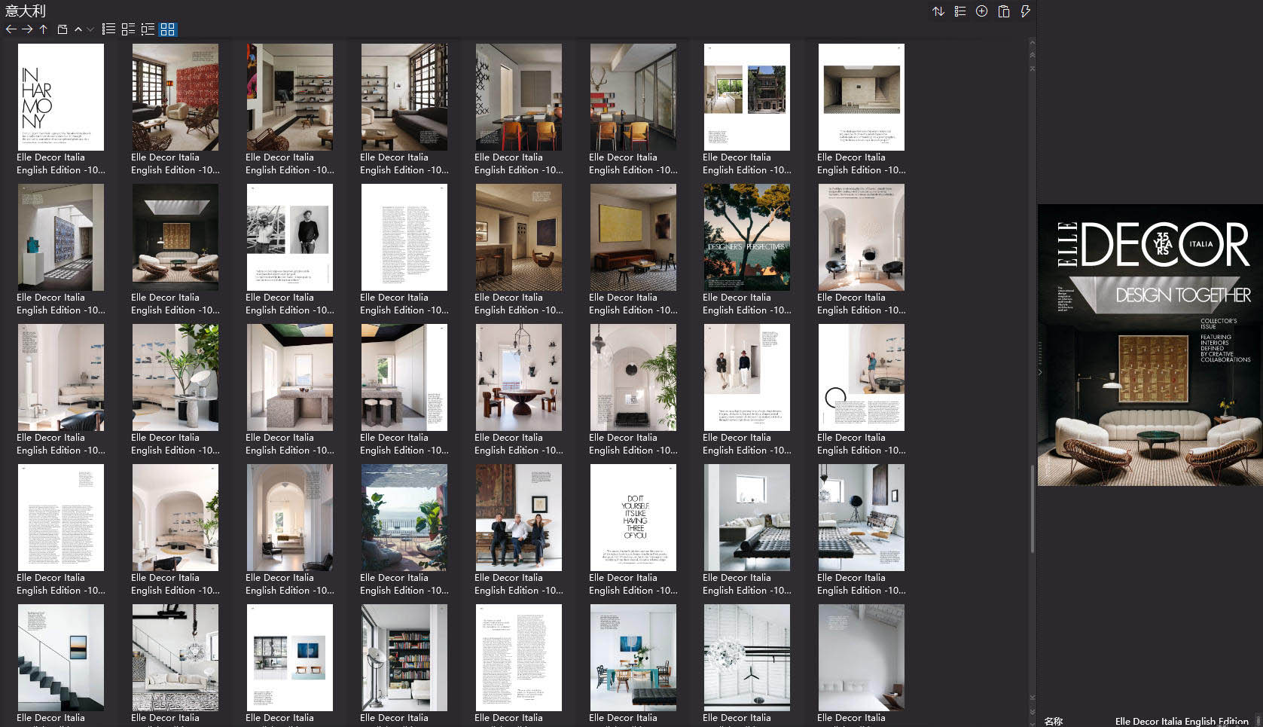Viewport: 1263px width, 727px height.
Task: Click the paste clipboard icon
Action: click(1003, 11)
